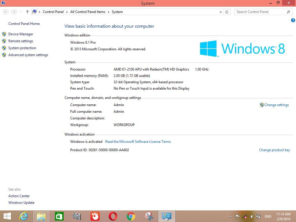296x222 pixels.
Task: Click the 'Windows is activated' status text
Action: tap(86, 142)
